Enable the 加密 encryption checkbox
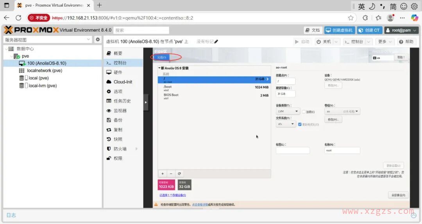This screenshot has width=422, height=224. tap(304, 112)
